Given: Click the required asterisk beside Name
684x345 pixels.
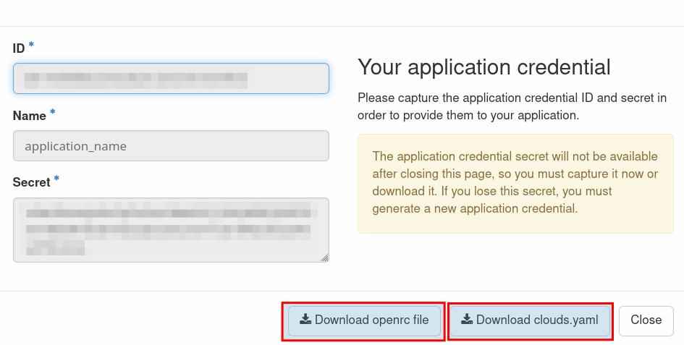Looking at the screenshot, I should click(x=52, y=114).
